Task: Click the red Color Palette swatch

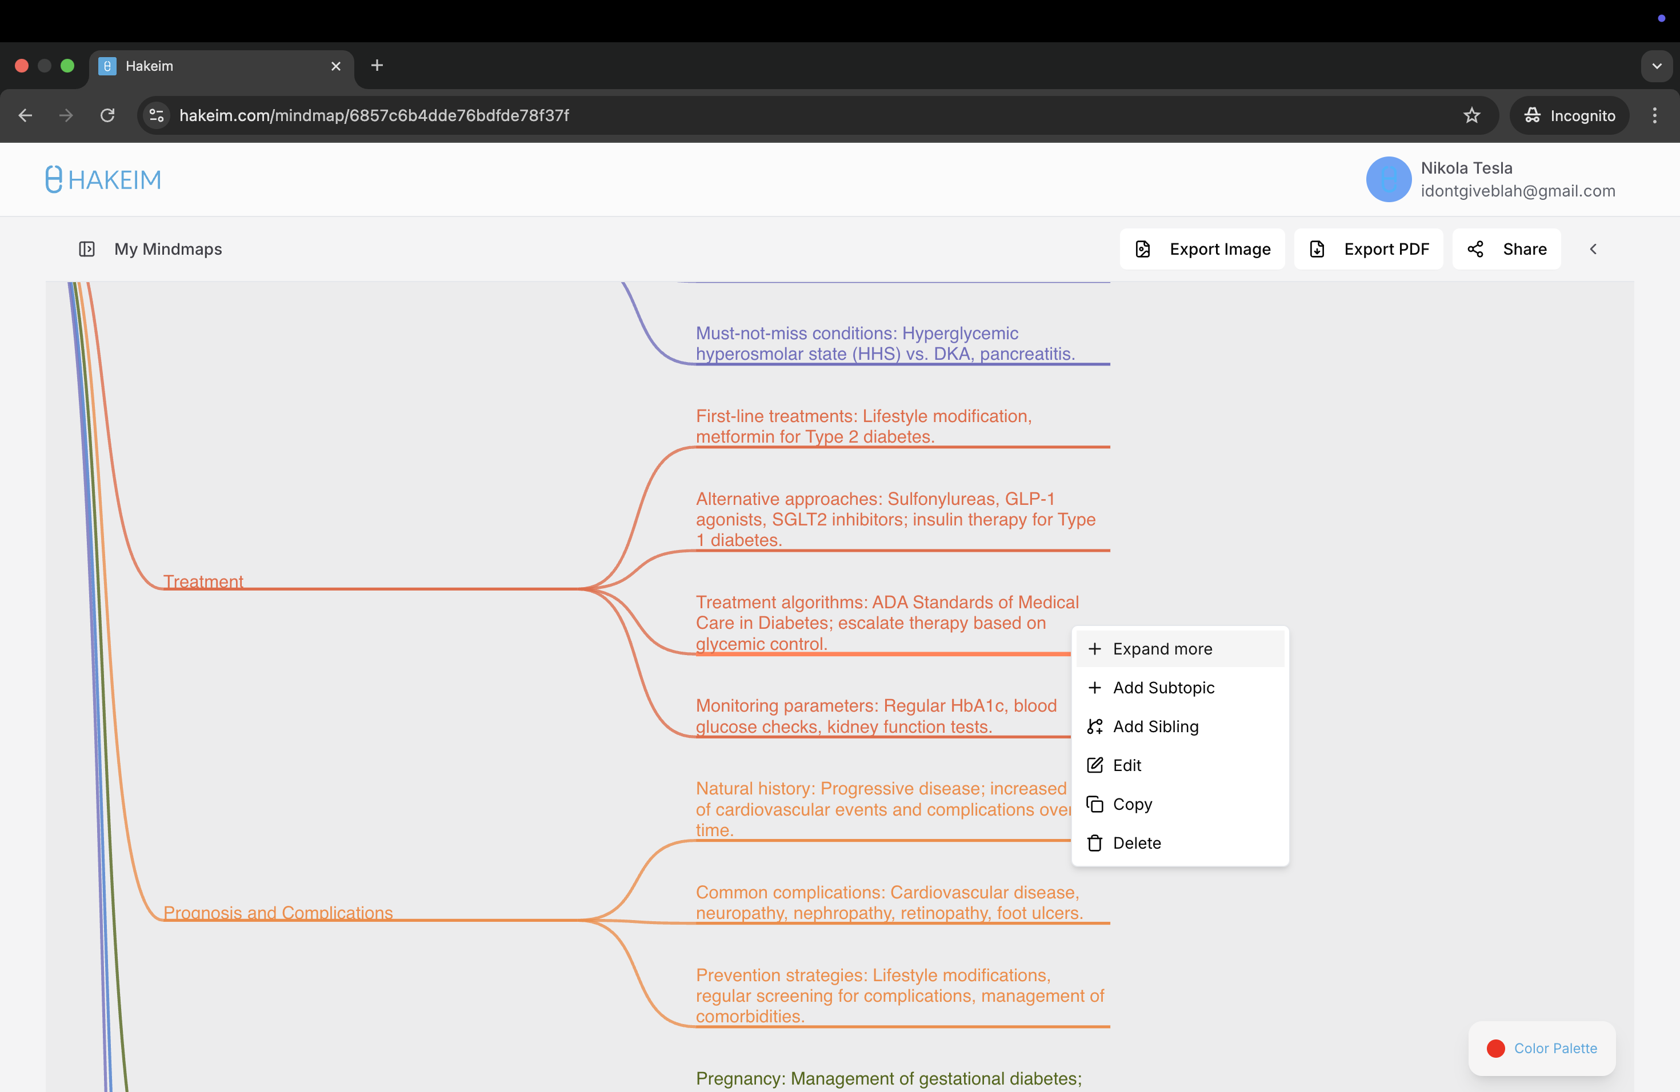Action: pyautogui.click(x=1495, y=1048)
